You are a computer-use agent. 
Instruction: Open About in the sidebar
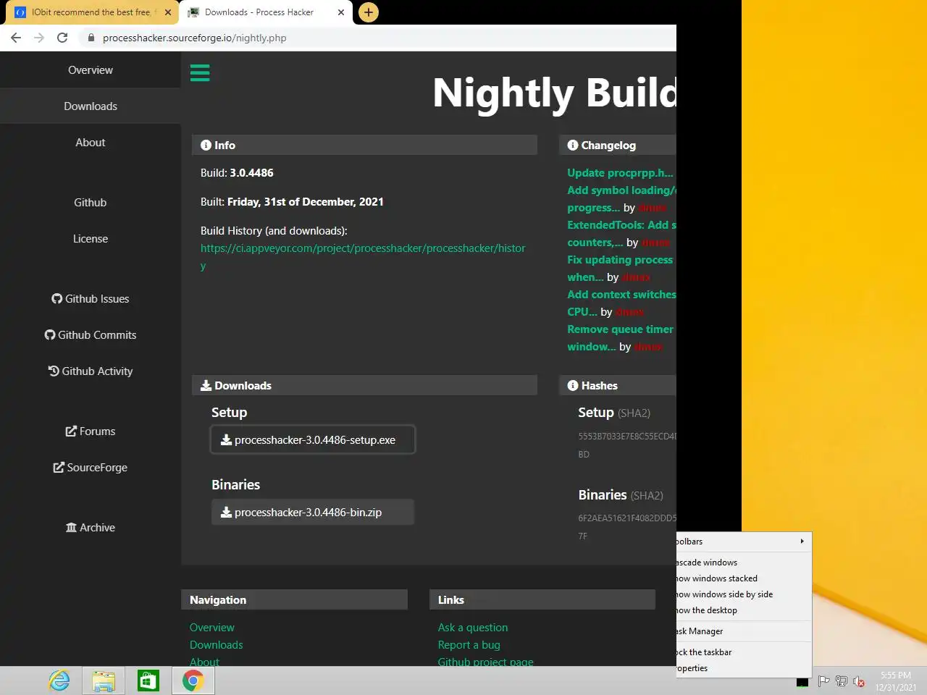point(91,143)
